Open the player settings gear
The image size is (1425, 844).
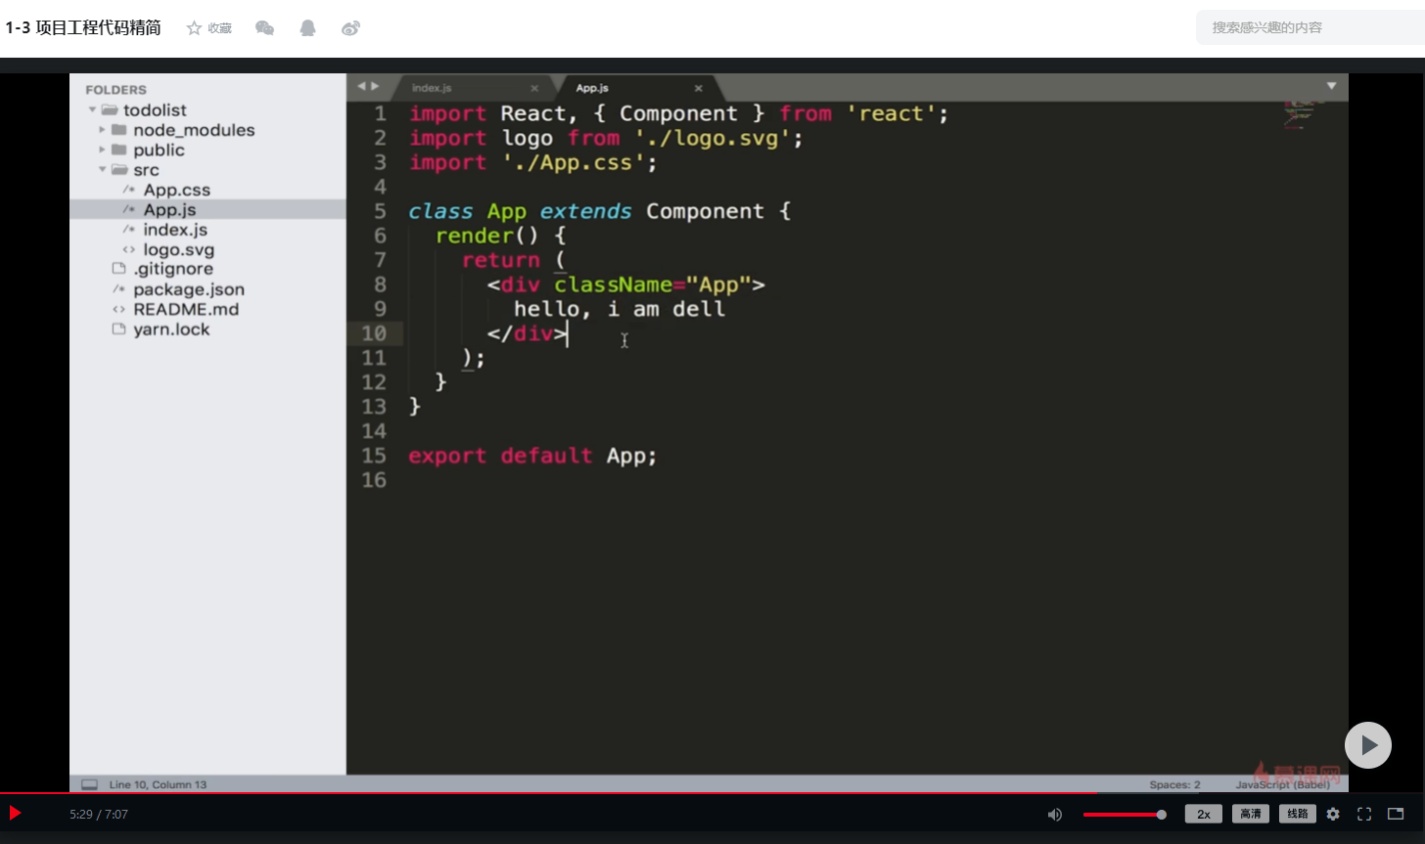(1333, 814)
